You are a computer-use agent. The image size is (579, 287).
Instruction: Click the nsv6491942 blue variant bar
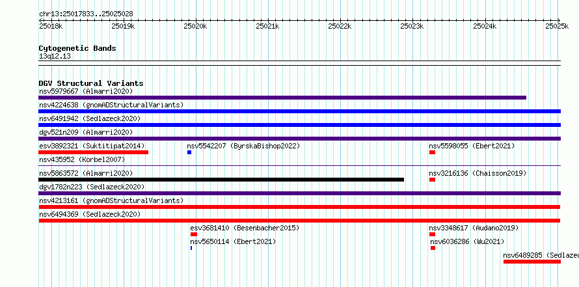click(299, 125)
